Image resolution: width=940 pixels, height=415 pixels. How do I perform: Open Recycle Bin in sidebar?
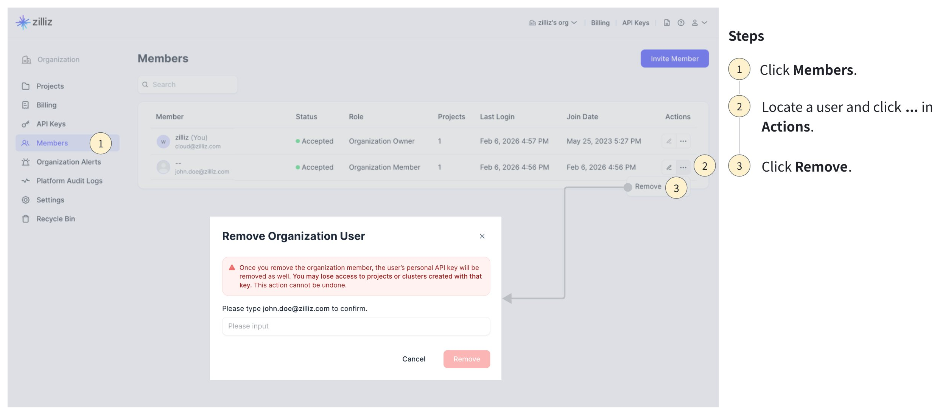pyautogui.click(x=55, y=219)
